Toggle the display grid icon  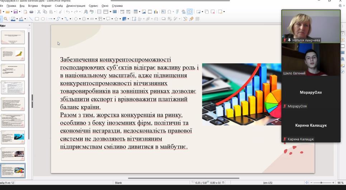99,12
